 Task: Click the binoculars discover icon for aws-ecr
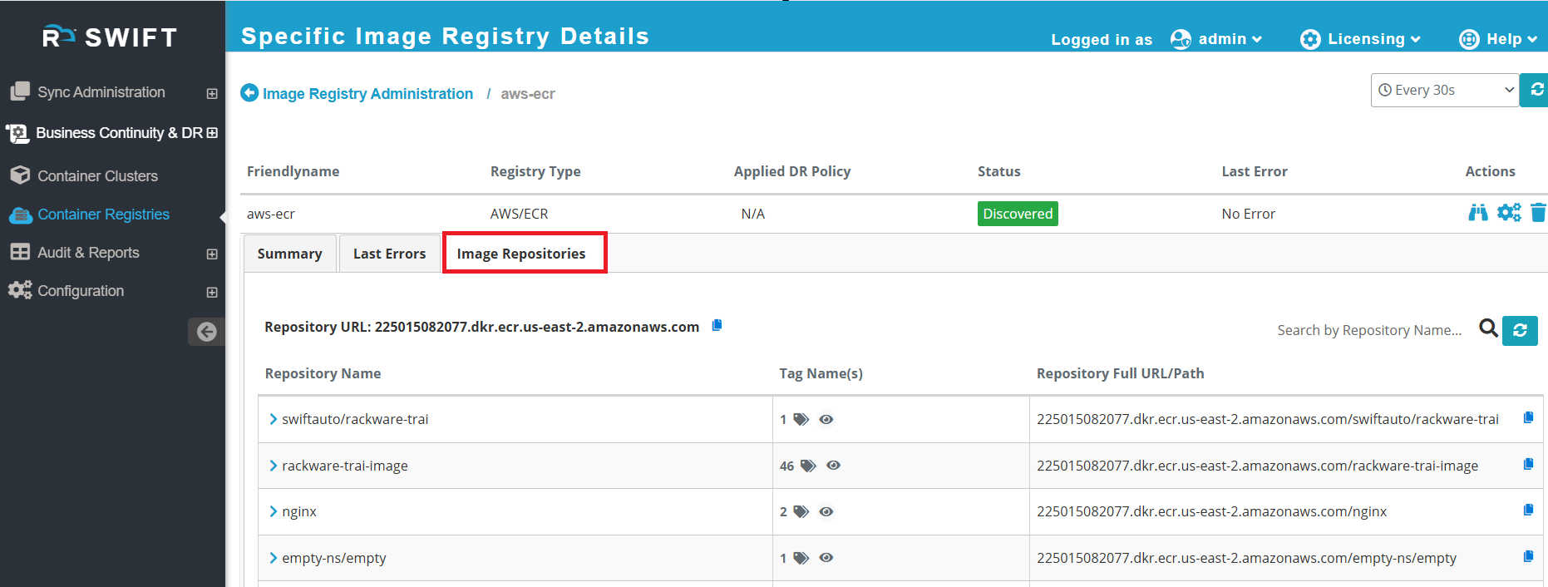coord(1478,213)
